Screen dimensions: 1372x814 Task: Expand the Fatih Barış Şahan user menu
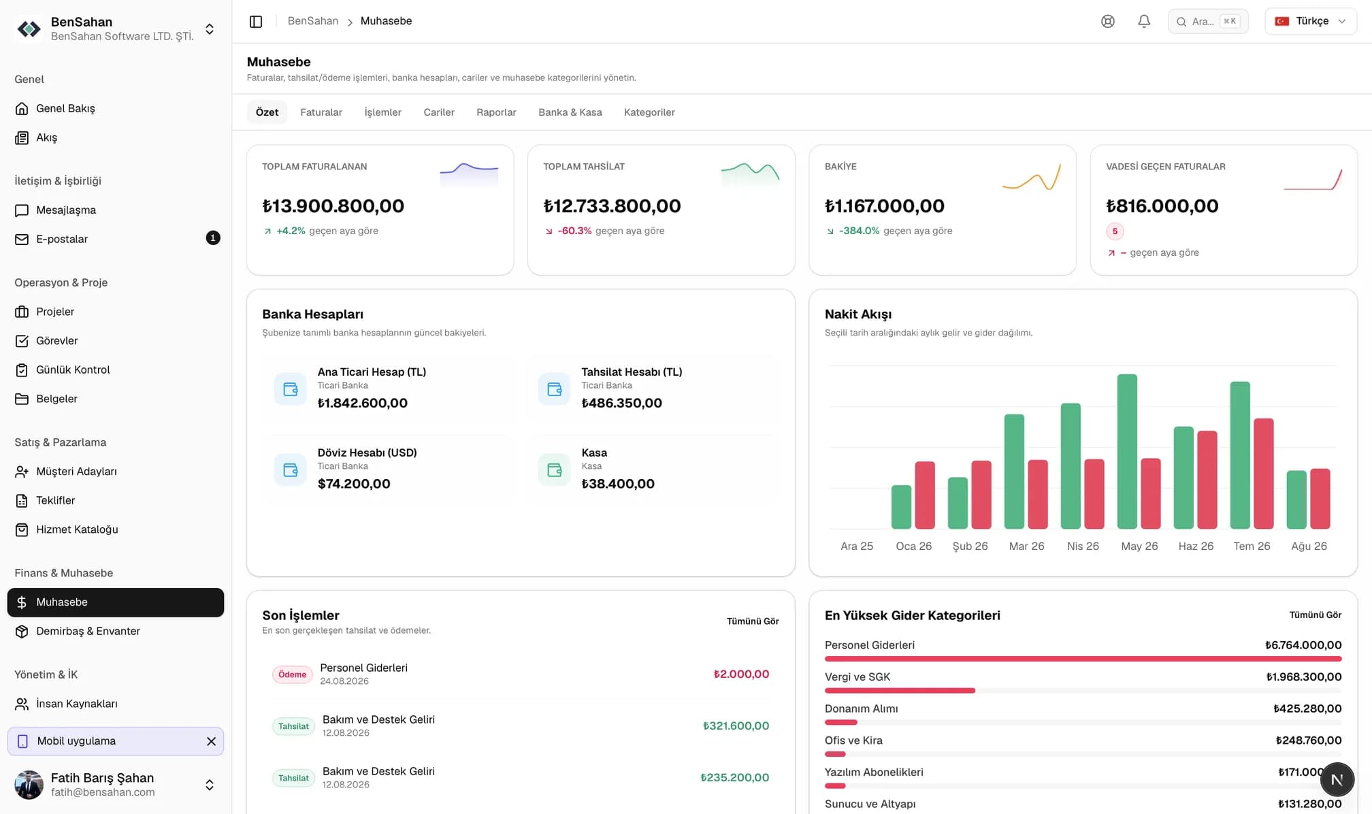coord(210,785)
